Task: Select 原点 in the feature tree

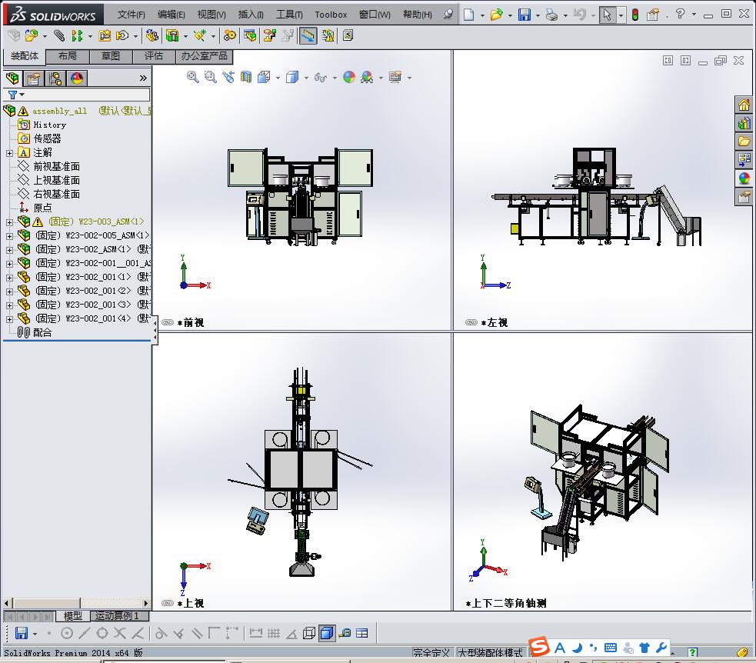Action: (42, 208)
